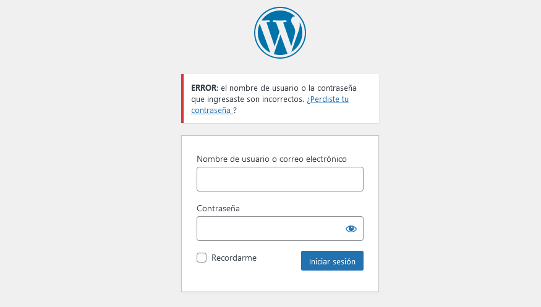Image resolution: width=541 pixels, height=307 pixels.
Task: Click the bold ERROR text
Action: click(203, 88)
